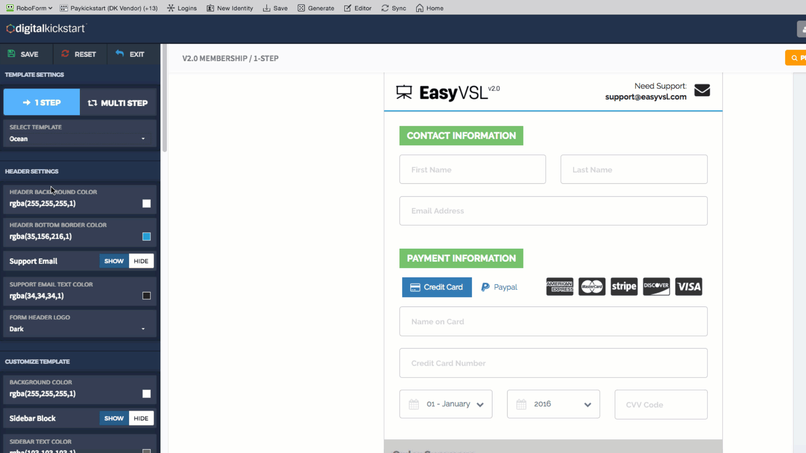The width and height of the screenshot is (806, 453).
Task: Click the Email Address input field
Action: point(553,211)
